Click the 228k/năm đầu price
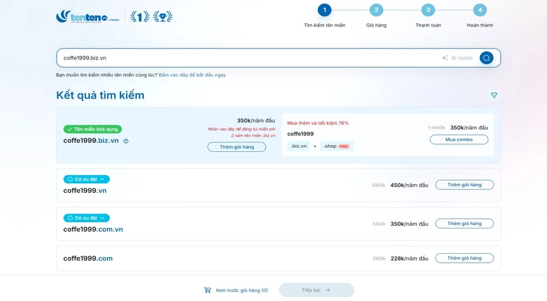The image size is (547, 301). coord(409,259)
